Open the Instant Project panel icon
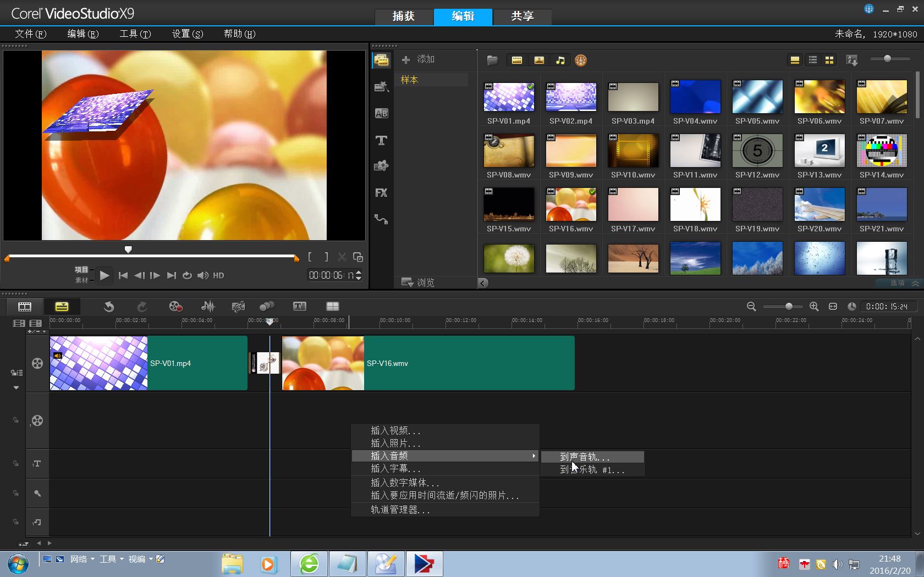This screenshot has height=577, width=924. (x=381, y=87)
